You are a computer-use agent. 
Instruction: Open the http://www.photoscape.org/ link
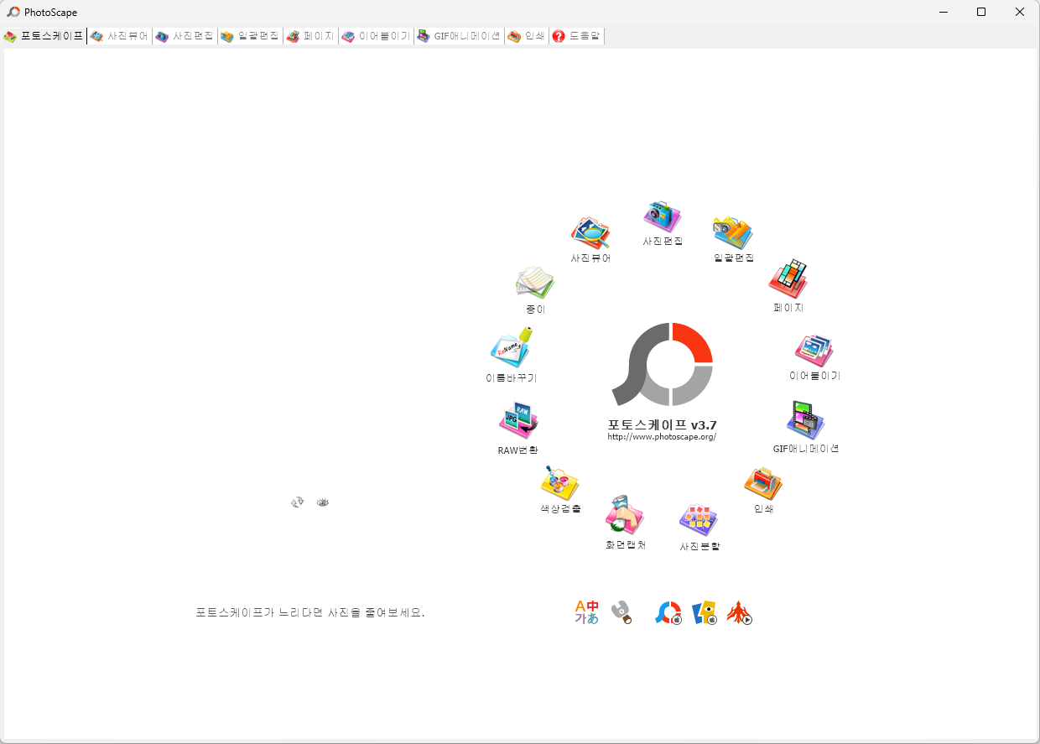662,437
